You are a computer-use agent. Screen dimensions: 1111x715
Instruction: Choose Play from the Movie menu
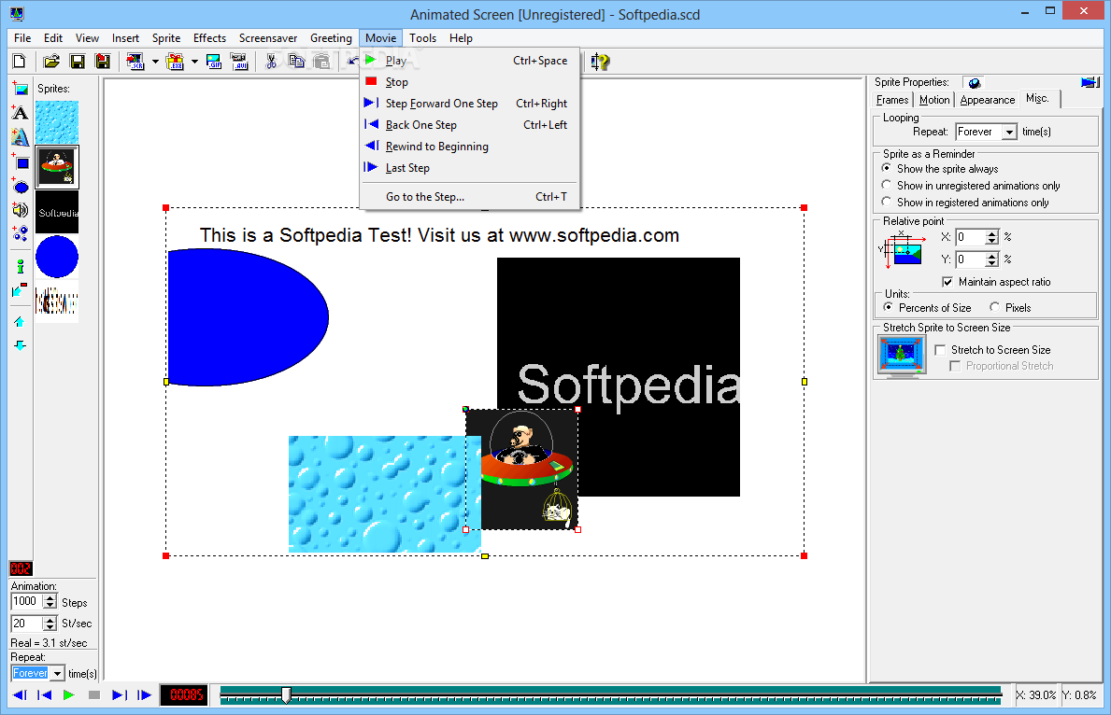470,61
